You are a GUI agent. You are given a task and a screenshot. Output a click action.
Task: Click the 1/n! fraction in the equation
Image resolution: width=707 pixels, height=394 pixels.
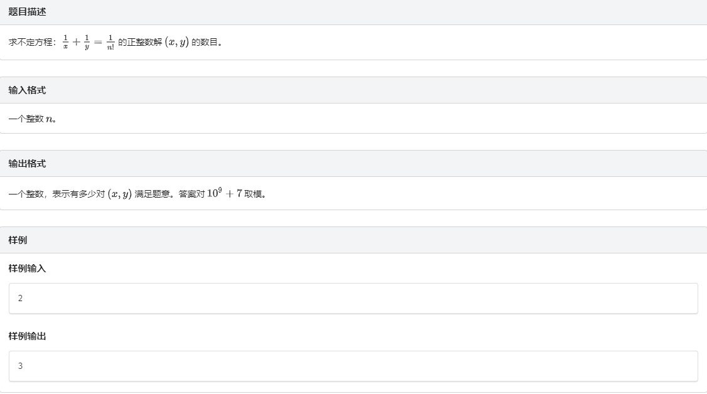(x=110, y=43)
